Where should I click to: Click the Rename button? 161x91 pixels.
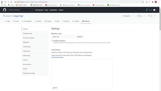pyautogui.click(x=80, y=37)
